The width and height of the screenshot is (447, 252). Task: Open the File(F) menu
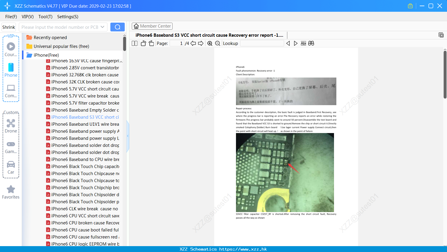[x=11, y=17]
